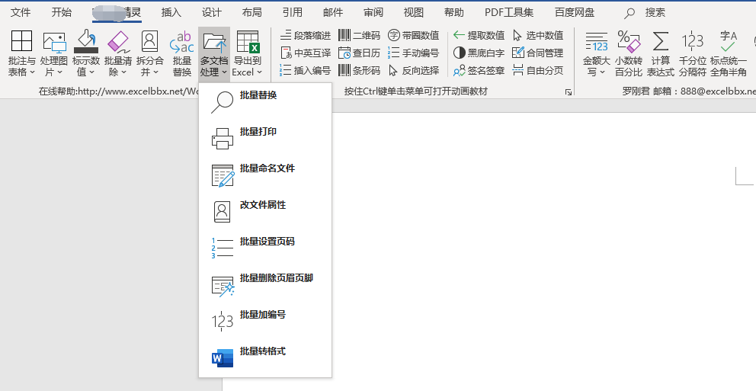Collapse the 多文档处理 dropdown button

tap(214, 53)
